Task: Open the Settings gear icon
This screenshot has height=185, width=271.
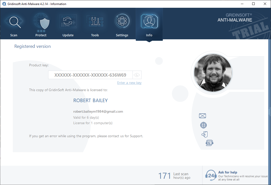Action: pos(122,22)
